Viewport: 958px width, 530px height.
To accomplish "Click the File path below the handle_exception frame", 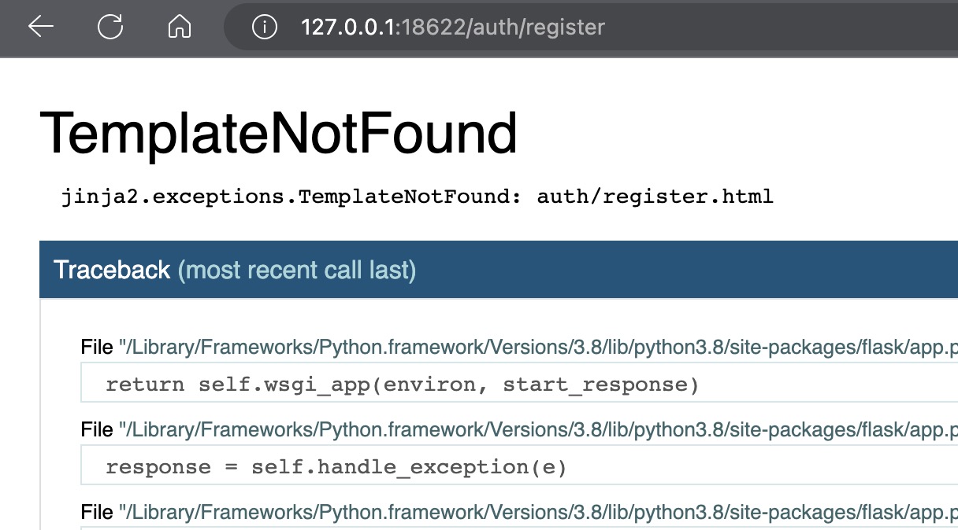I will point(538,513).
